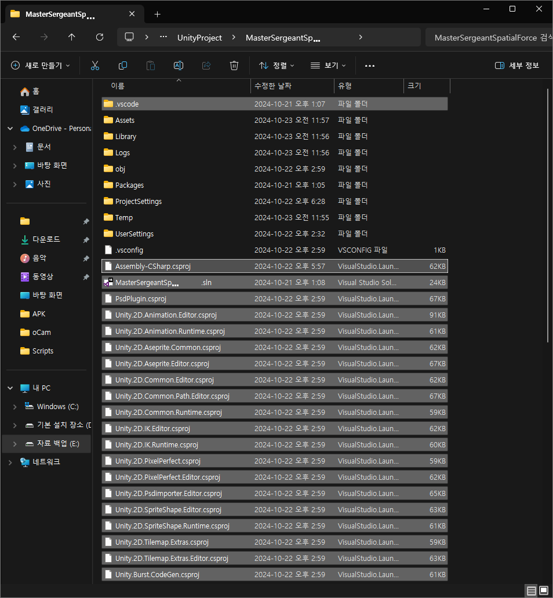Select the .vscode folder
553x598 pixels.
(x=274, y=104)
